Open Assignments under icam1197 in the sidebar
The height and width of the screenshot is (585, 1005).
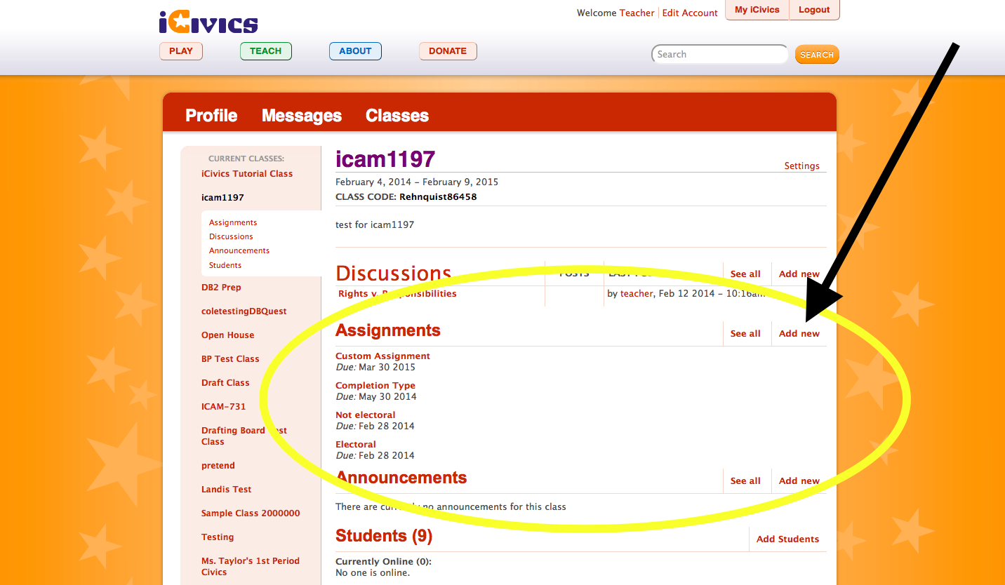click(x=233, y=222)
